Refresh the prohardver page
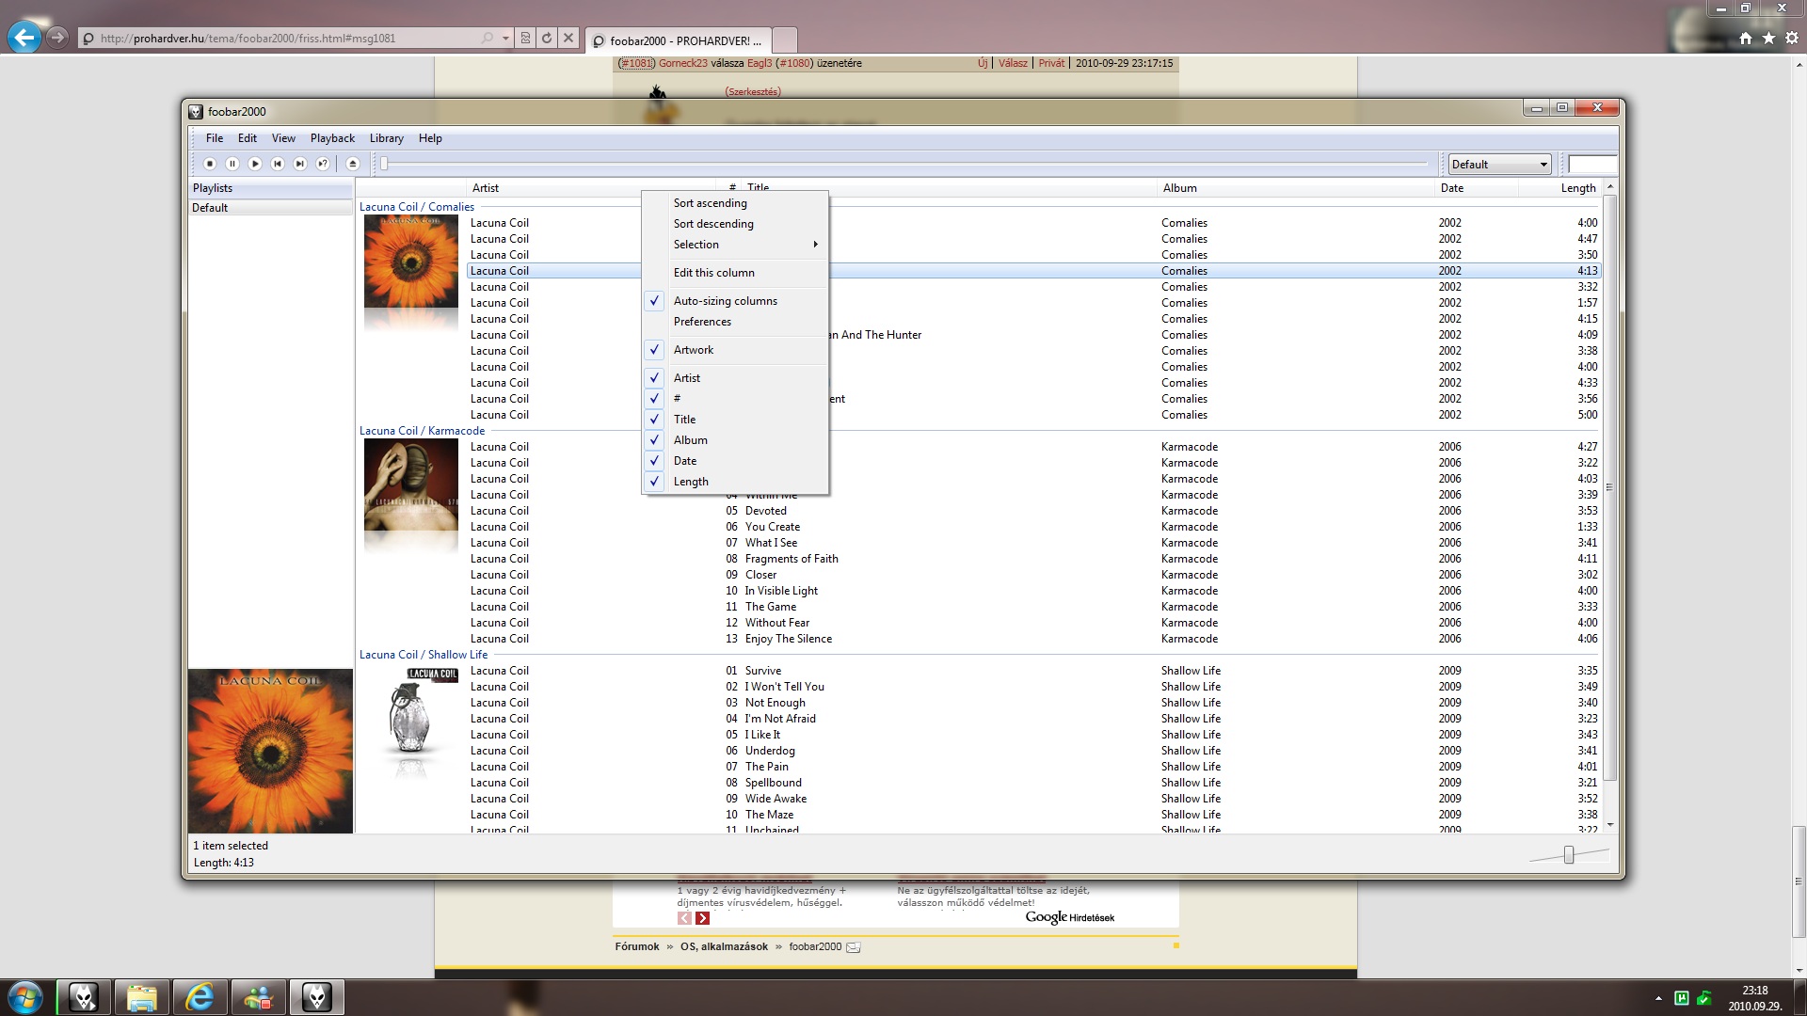The height and width of the screenshot is (1016, 1807). point(547,39)
